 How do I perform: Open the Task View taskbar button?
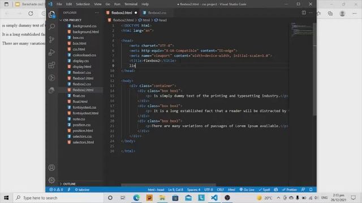[123, 198]
